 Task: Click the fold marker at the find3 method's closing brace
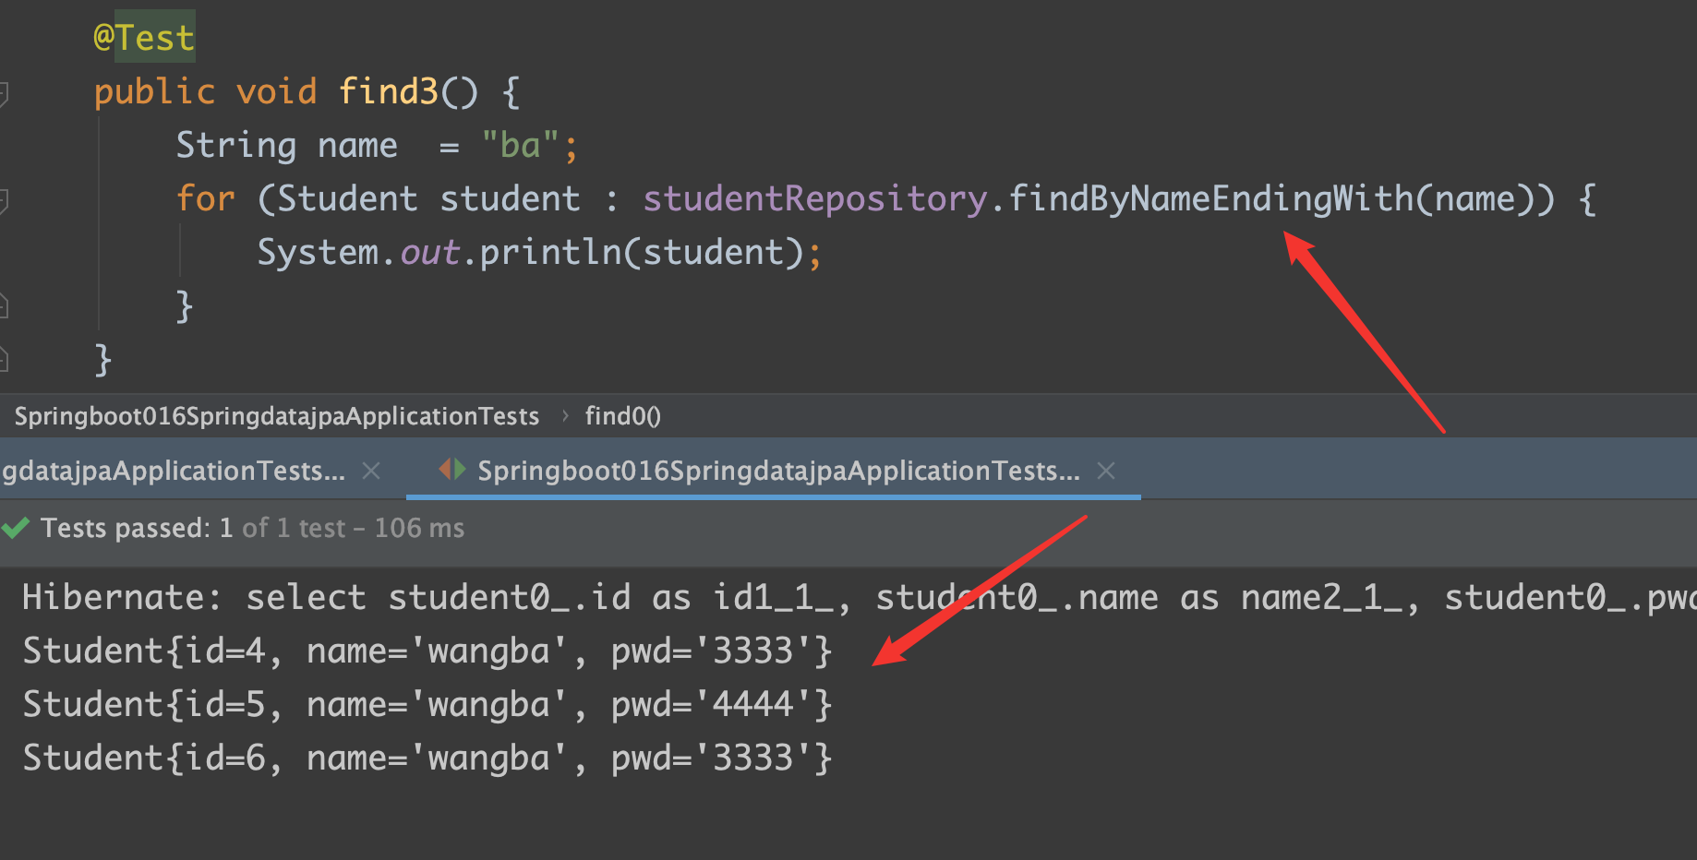(4, 359)
